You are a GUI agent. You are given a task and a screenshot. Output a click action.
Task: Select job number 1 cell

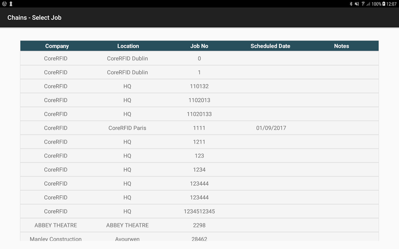point(199,72)
